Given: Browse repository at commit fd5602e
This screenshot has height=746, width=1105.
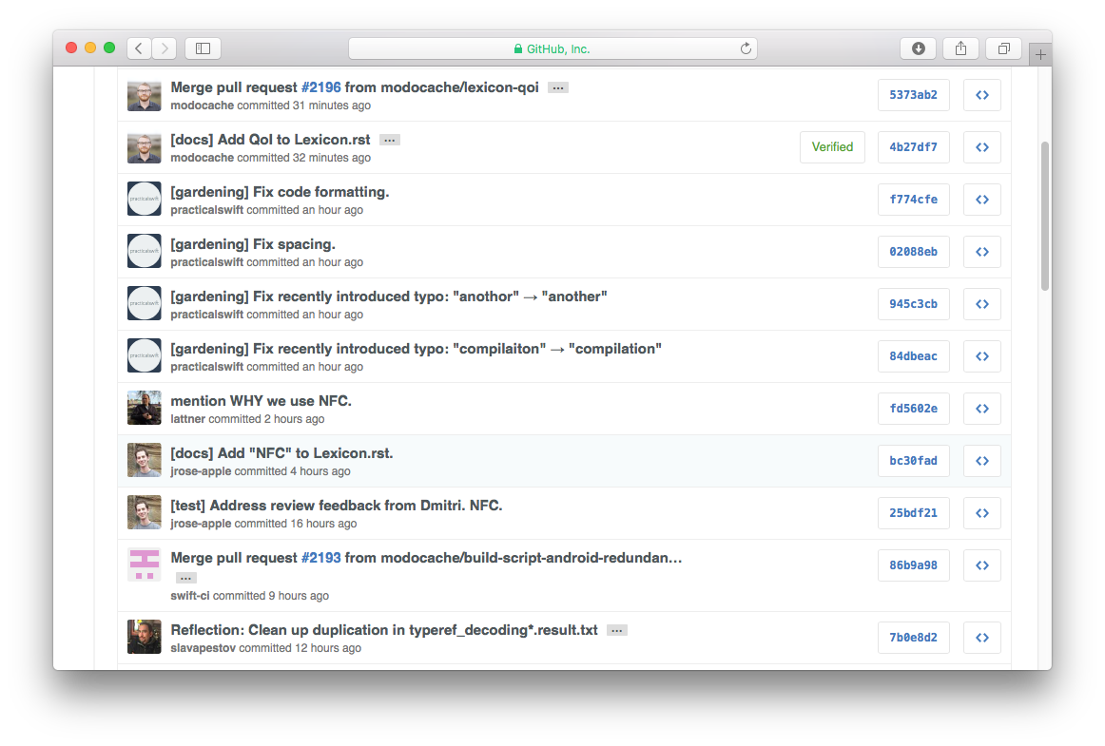Looking at the screenshot, I should [x=982, y=409].
